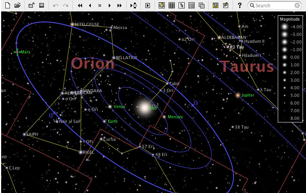The height and width of the screenshot is (193, 306).
Task: Click the 3 Ori star label
Action: pos(168,90)
